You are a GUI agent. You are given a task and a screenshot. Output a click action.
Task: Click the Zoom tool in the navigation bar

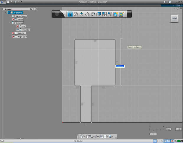[91, 136]
